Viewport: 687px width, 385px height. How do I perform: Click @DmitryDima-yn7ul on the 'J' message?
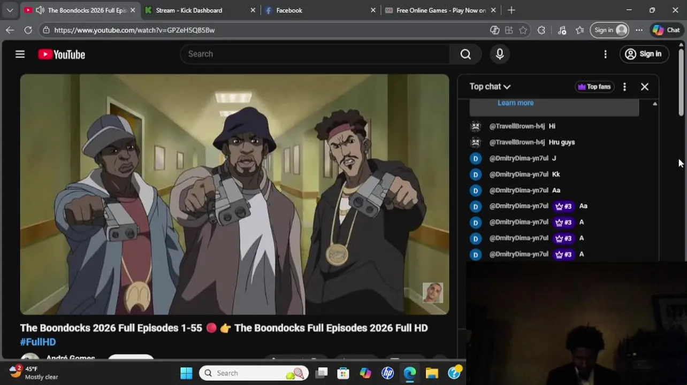[x=518, y=158]
